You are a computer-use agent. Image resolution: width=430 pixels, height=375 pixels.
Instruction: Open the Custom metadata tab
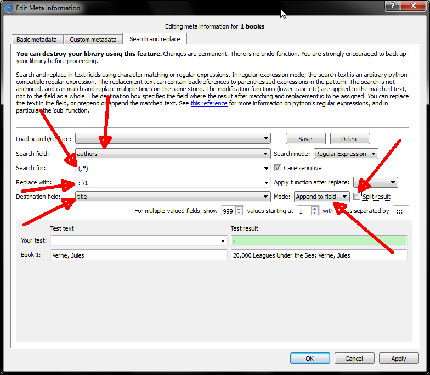pos(93,40)
